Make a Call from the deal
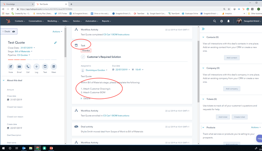The width and height of the screenshot is (262, 151). (28, 67)
